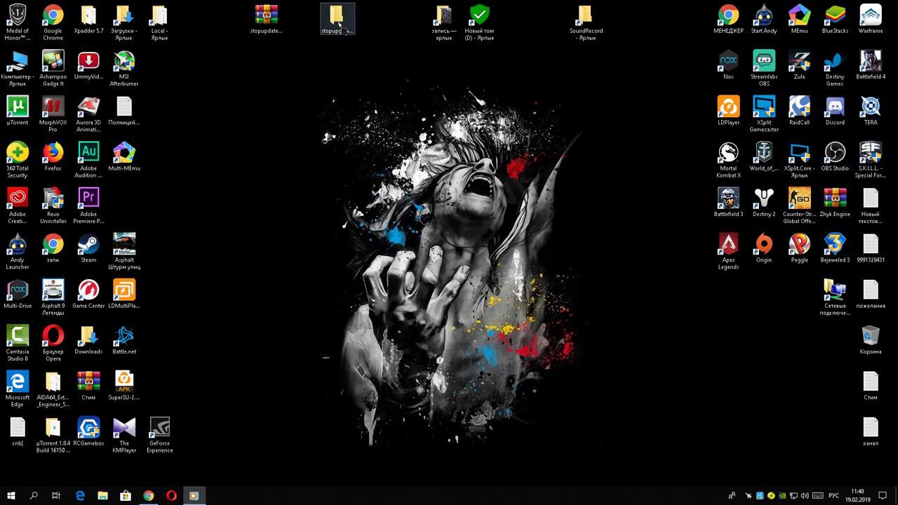The height and width of the screenshot is (505, 898).
Task: Switch the РУС input language indicator
Action: pos(834,495)
